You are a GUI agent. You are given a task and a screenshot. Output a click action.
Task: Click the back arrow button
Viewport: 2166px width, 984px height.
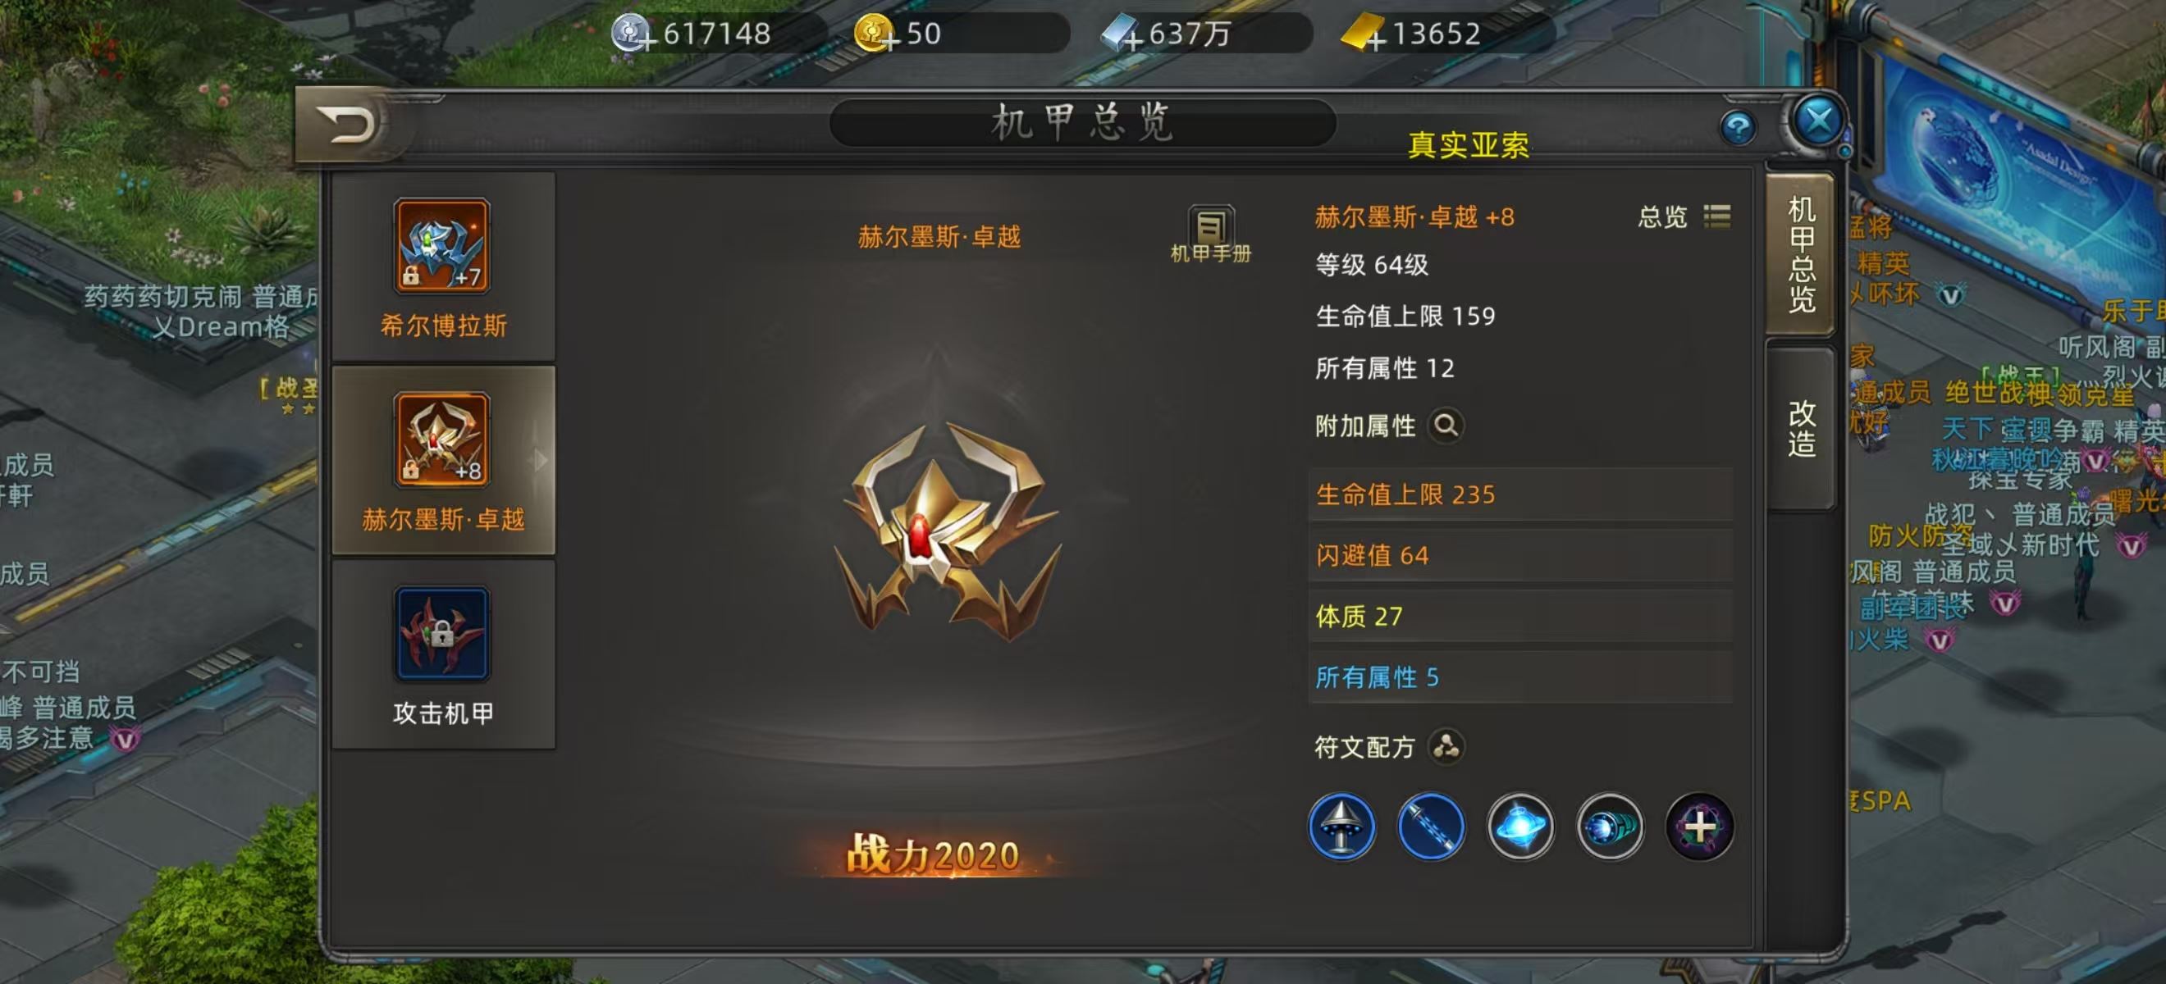[346, 126]
